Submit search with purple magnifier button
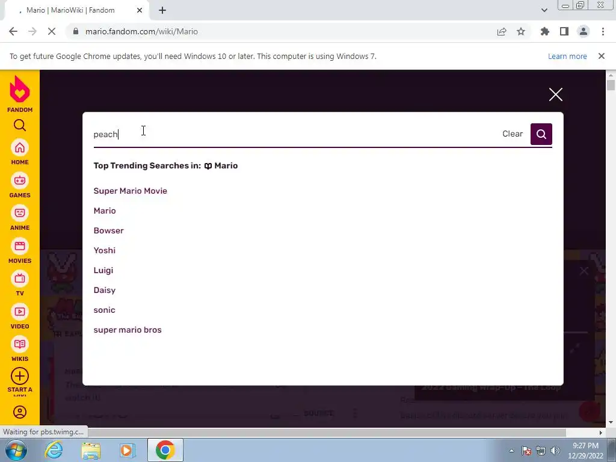 tap(541, 134)
